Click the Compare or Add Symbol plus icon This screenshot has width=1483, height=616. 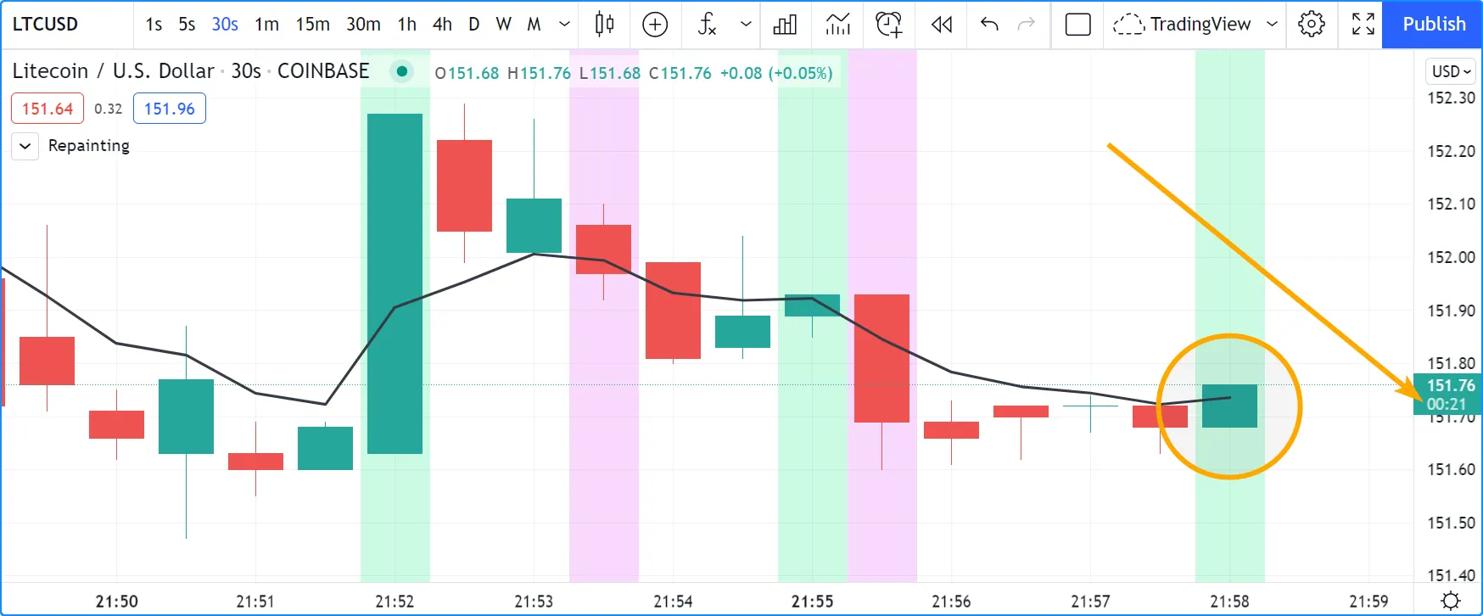tap(655, 25)
